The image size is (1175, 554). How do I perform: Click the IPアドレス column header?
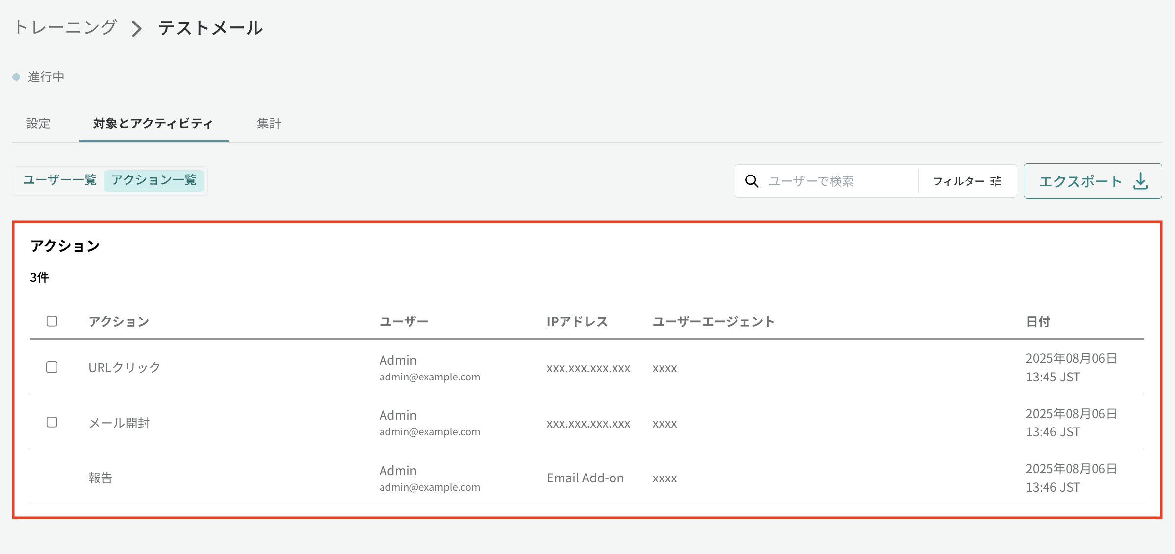tap(577, 322)
